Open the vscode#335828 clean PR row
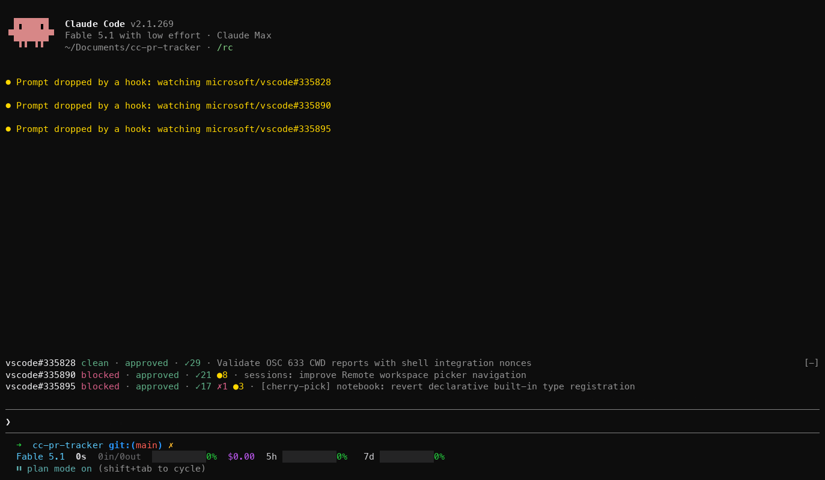 click(269, 363)
